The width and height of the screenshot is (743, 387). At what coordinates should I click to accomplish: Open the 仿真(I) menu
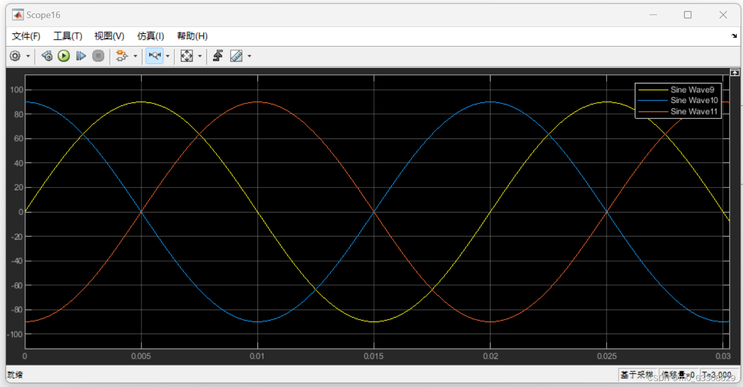click(150, 36)
